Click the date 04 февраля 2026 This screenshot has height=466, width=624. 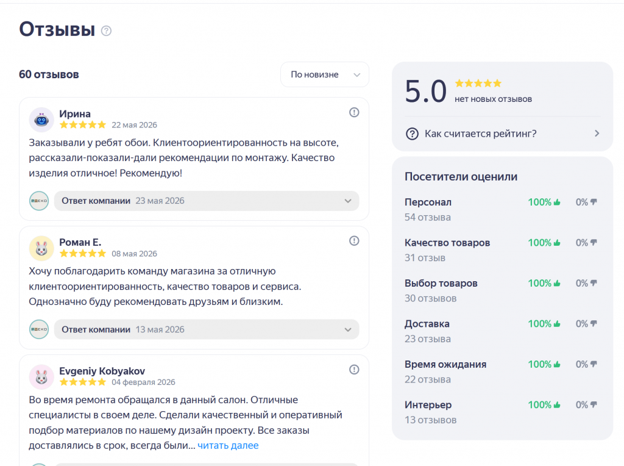pos(143,382)
